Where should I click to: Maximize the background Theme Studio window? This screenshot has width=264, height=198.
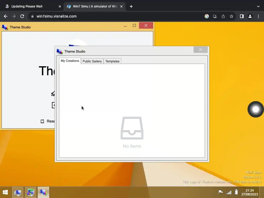pyautogui.click(x=134, y=26)
